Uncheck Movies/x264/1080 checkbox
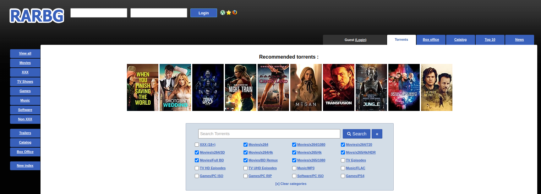 pos(294,145)
